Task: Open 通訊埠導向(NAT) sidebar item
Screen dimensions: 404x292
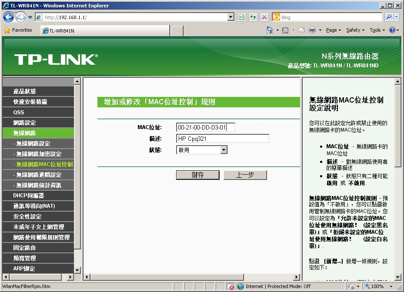Action: [38, 206]
